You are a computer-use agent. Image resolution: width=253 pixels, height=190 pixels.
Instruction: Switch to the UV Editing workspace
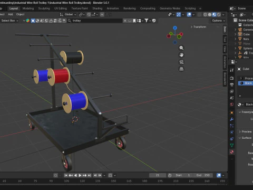point(61,8)
